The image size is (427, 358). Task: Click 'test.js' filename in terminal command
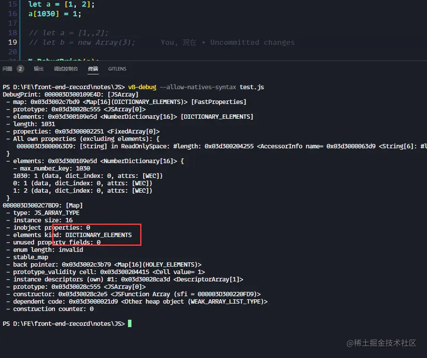[x=252, y=87]
